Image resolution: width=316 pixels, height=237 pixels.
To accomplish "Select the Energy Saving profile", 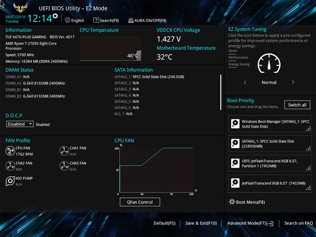I will pos(239,64).
